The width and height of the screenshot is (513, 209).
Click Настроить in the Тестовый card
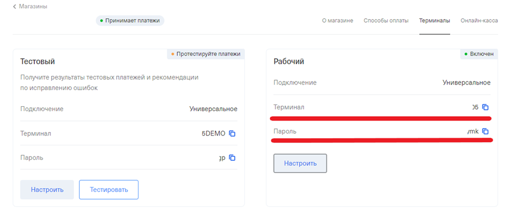click(47, 190)
